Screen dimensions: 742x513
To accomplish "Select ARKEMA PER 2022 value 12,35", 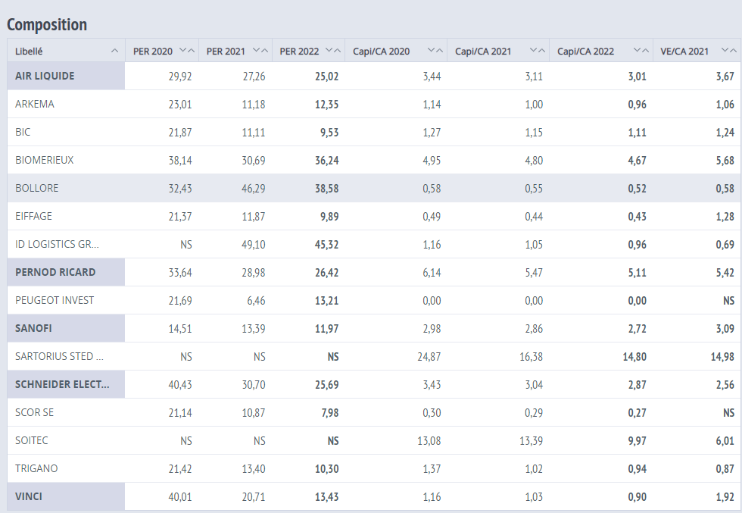I will [x=327, y=105].
